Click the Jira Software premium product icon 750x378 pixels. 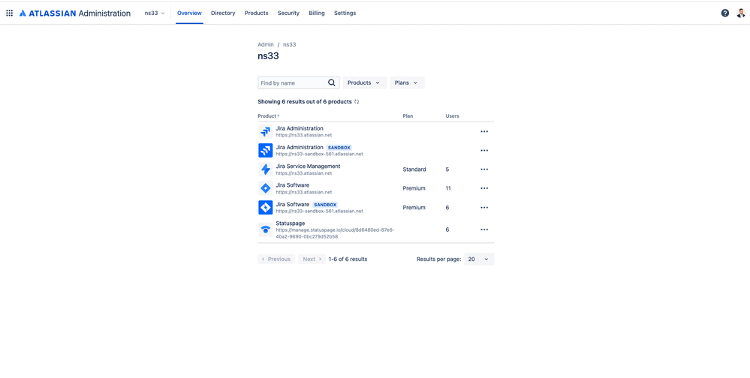point(266,188)
